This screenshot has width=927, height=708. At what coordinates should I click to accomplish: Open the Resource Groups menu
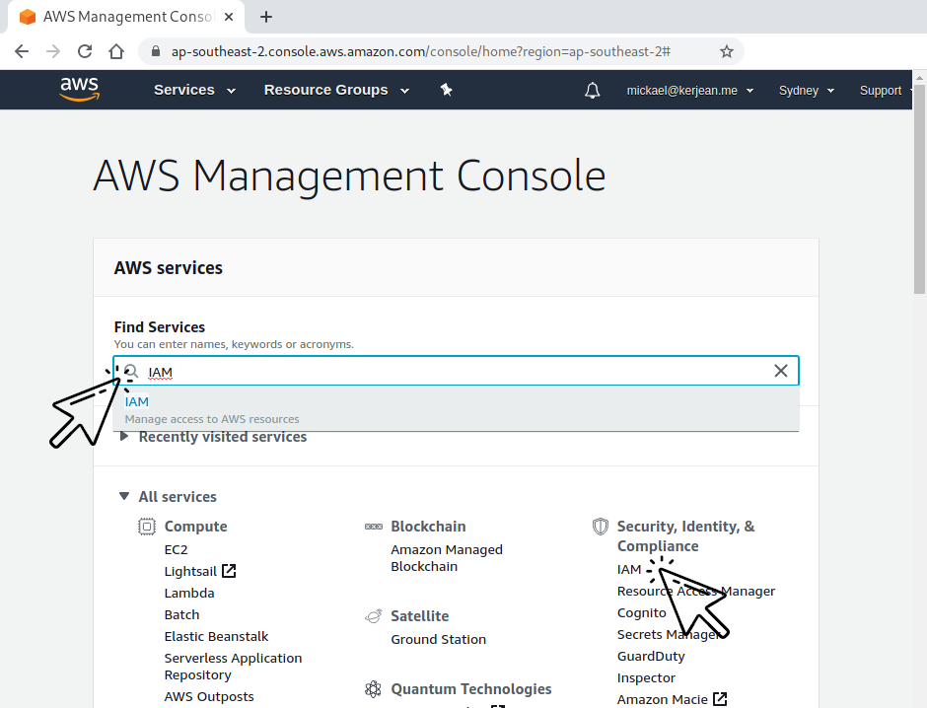336,90
